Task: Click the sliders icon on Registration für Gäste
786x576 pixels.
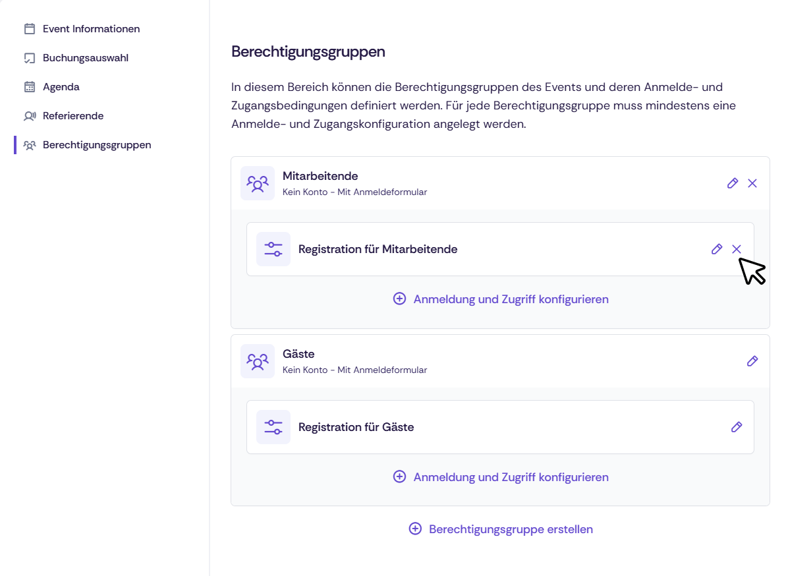Action: tap(273, 427)
